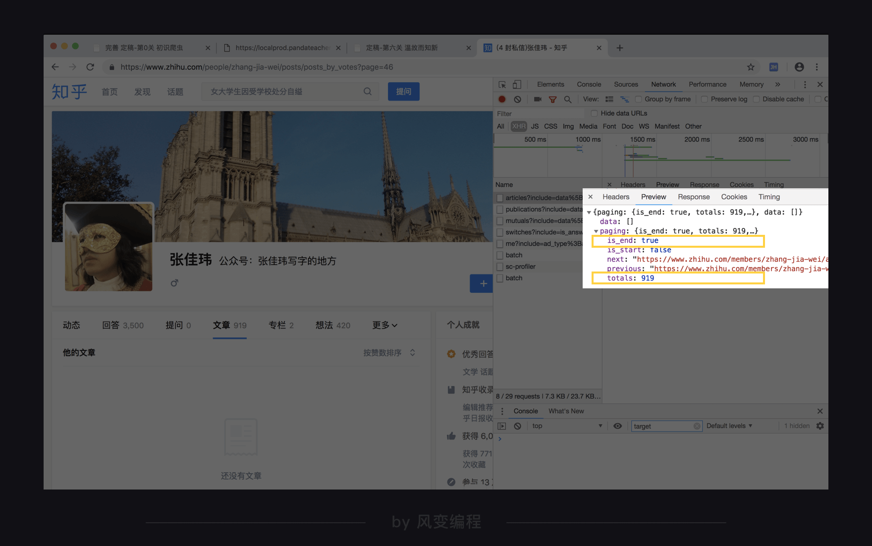Enable the Disable cache checkbox
This screenshot has height=546, width=872.
tap(757, 99)
